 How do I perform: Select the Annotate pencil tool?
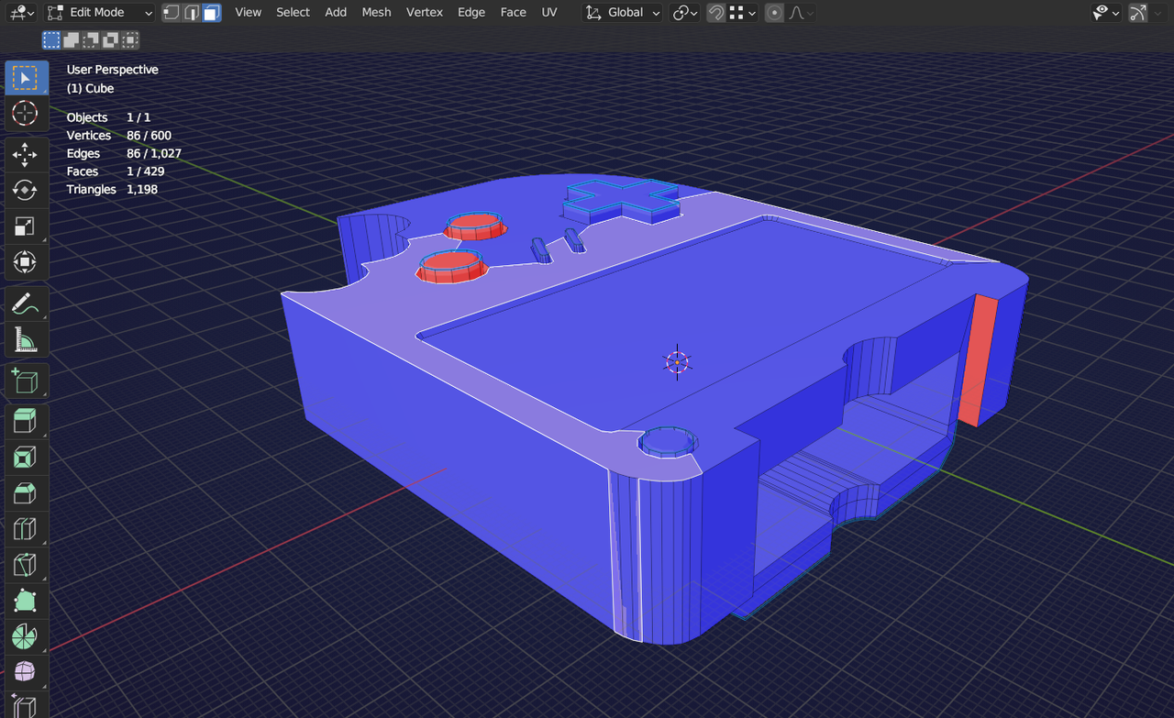(x=25, y=304)
